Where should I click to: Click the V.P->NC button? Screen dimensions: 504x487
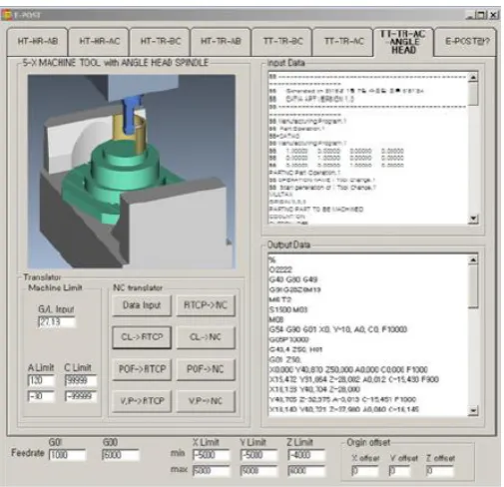click(206, 401)
